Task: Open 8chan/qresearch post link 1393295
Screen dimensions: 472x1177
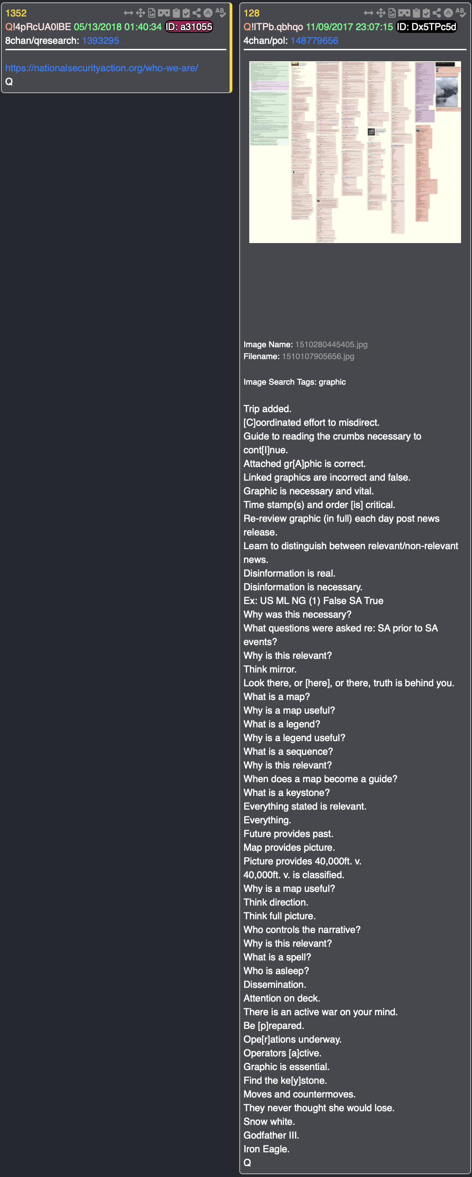Action: (100, 41)
